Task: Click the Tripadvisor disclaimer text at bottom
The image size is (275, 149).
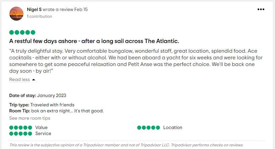Action: 127,145
